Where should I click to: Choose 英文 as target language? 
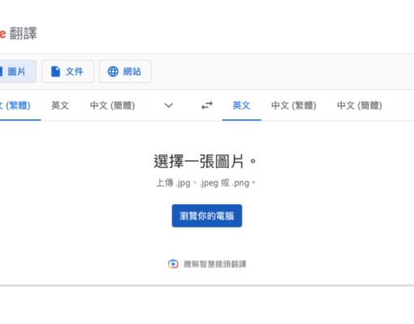241,105
